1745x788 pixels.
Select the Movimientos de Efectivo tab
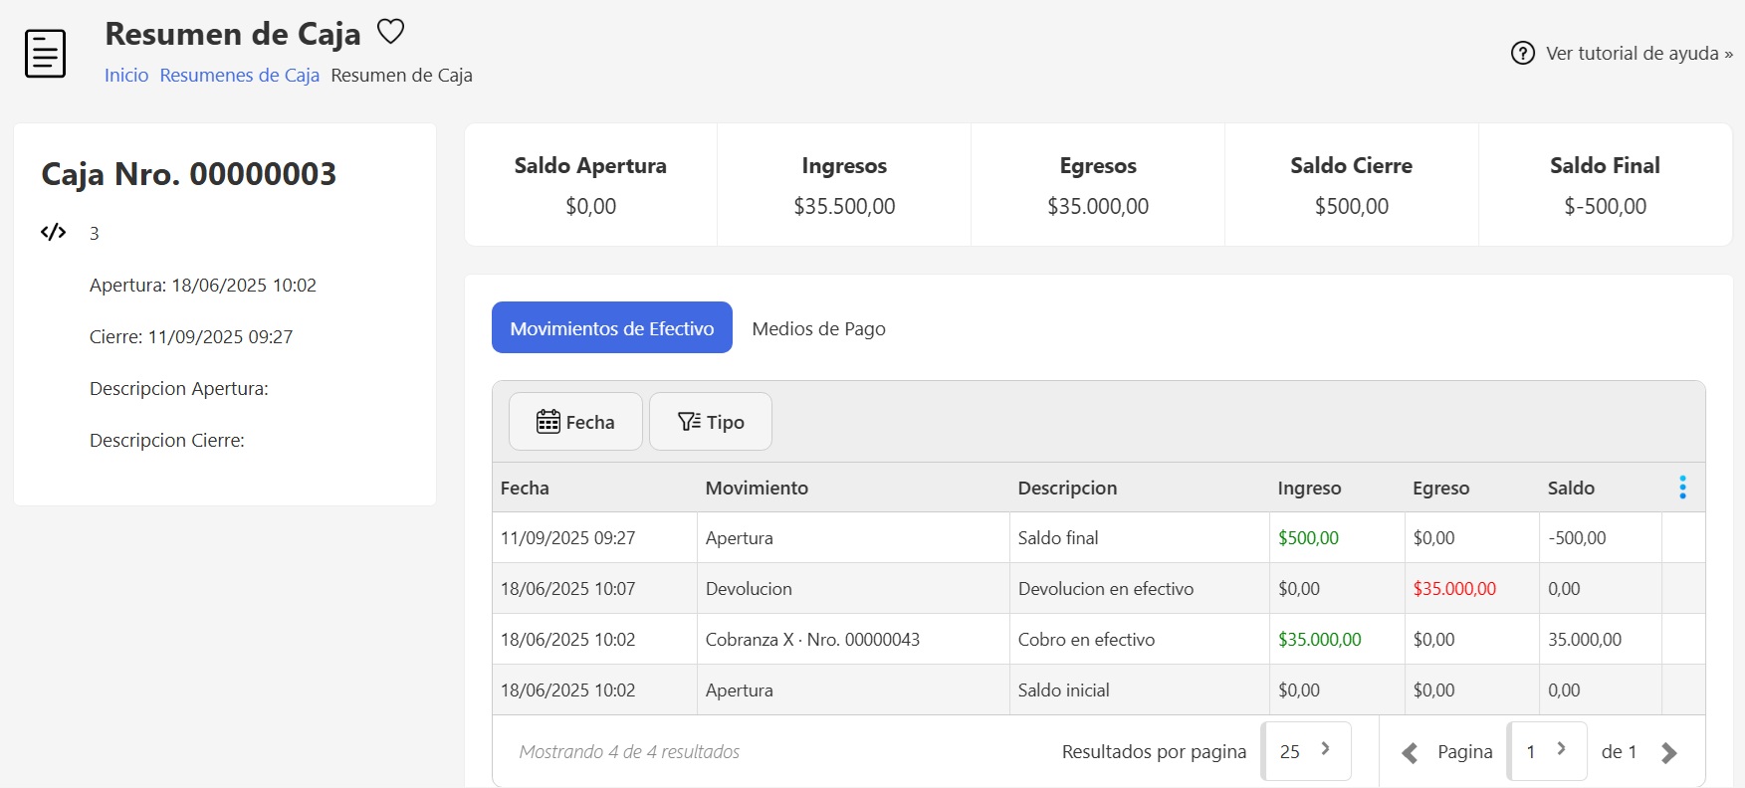[x=611, y=328]
